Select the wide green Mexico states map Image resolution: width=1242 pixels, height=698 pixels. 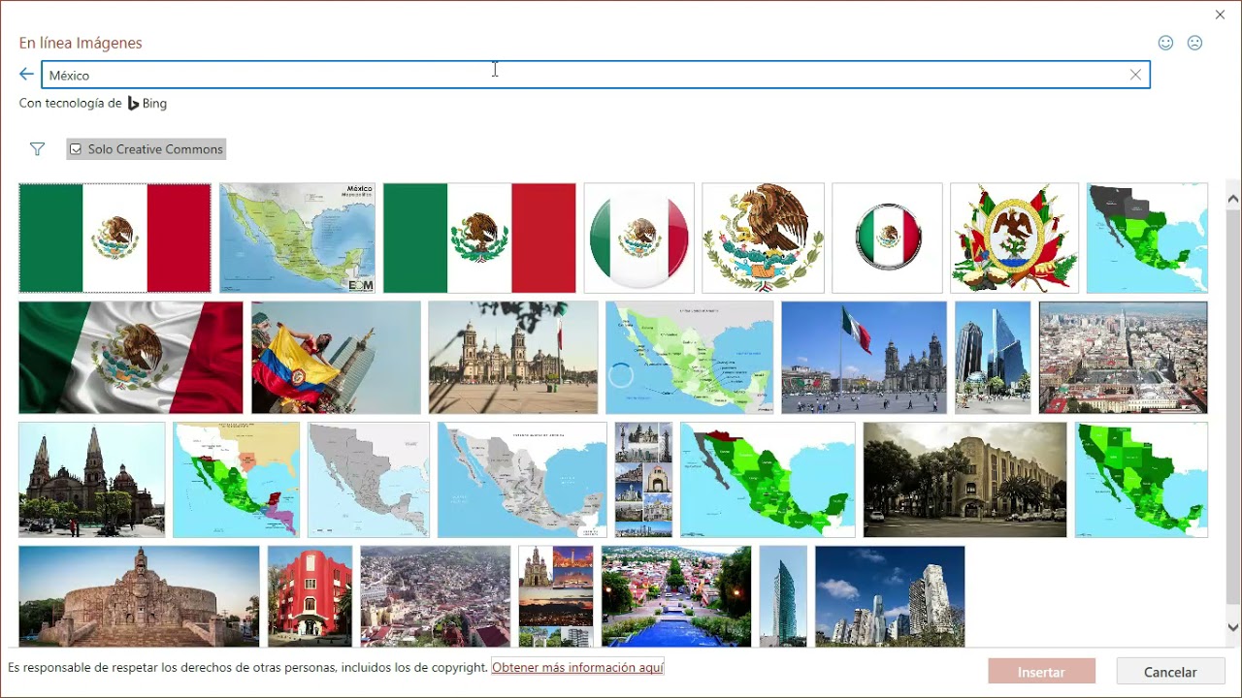click(x=768, y=480)
